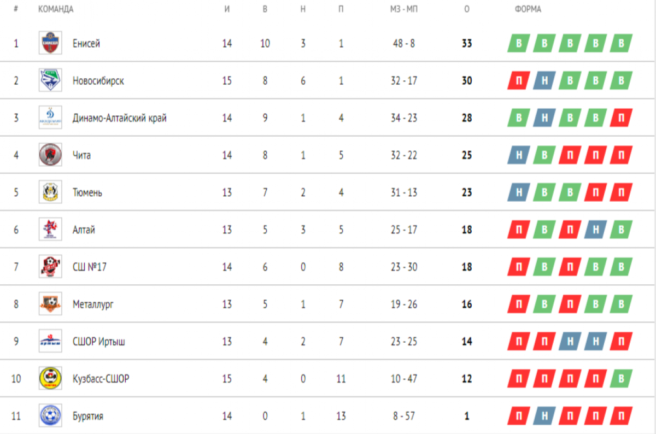The width and height of the screenshot is (656, 434).
Task: Click Бурятия's blue Н draw badge
Action: pos(544,416)
